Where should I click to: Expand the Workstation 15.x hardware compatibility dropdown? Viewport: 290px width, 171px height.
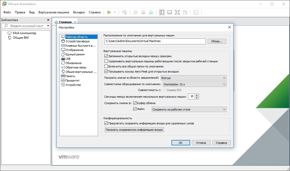[194, 84]
